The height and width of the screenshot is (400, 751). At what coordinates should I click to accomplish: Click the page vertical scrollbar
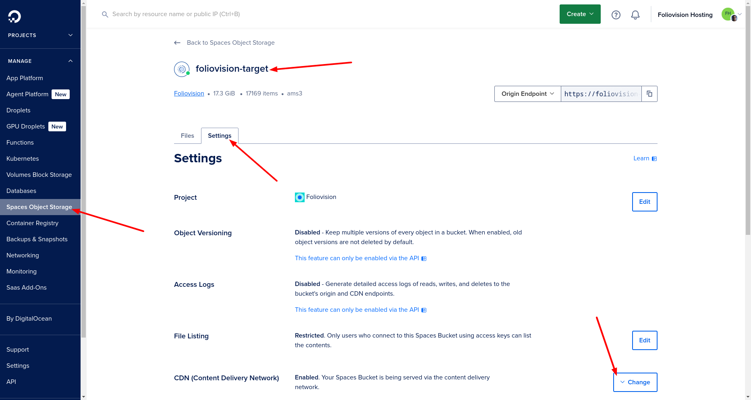tap(748, 121)
